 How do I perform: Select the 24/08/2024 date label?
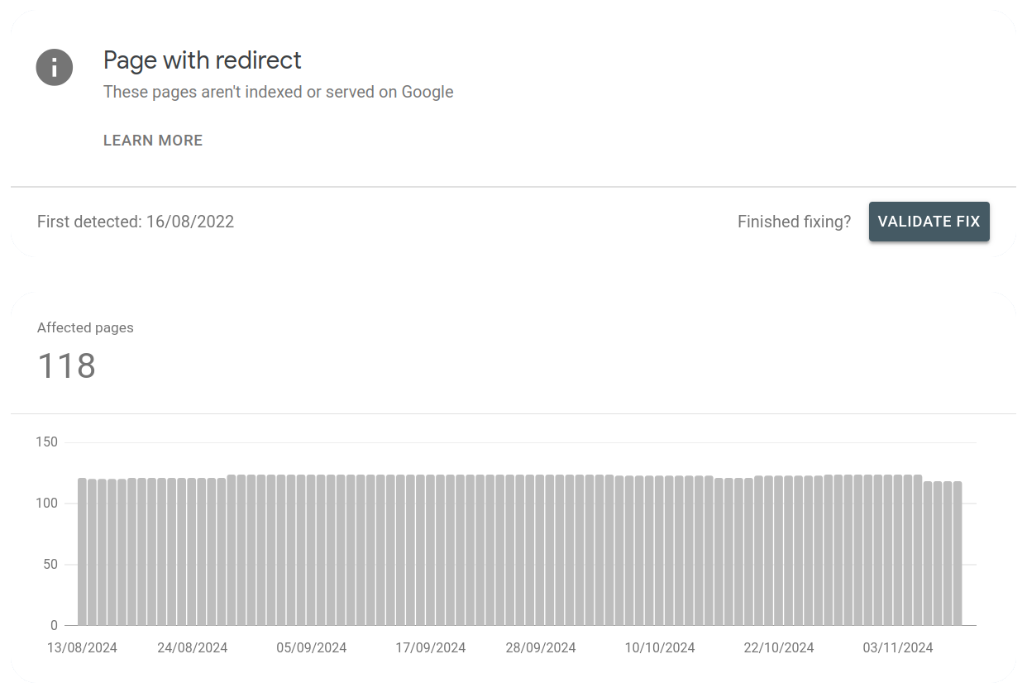[192, 647]
